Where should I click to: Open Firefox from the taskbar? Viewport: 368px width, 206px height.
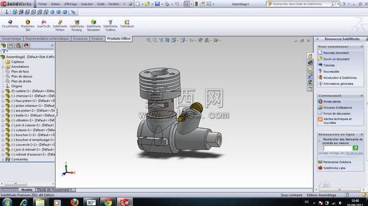coord(75,202)
